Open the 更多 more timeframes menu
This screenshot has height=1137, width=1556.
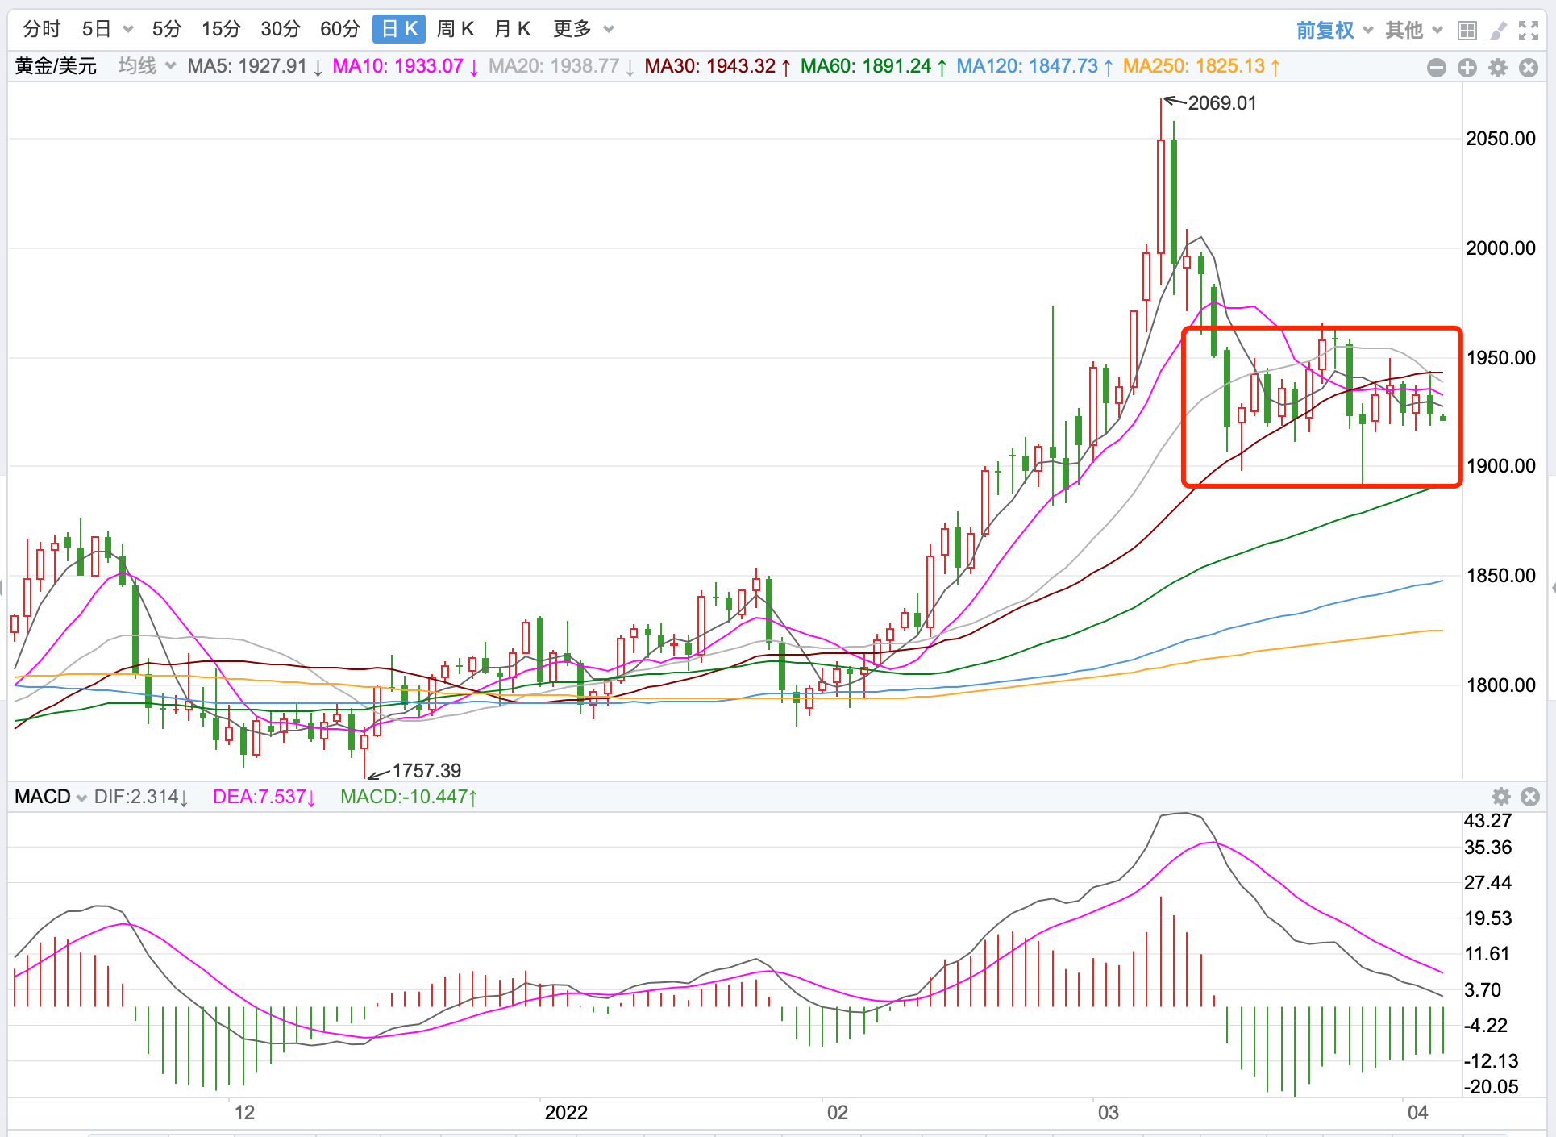[x=584, y=29]
